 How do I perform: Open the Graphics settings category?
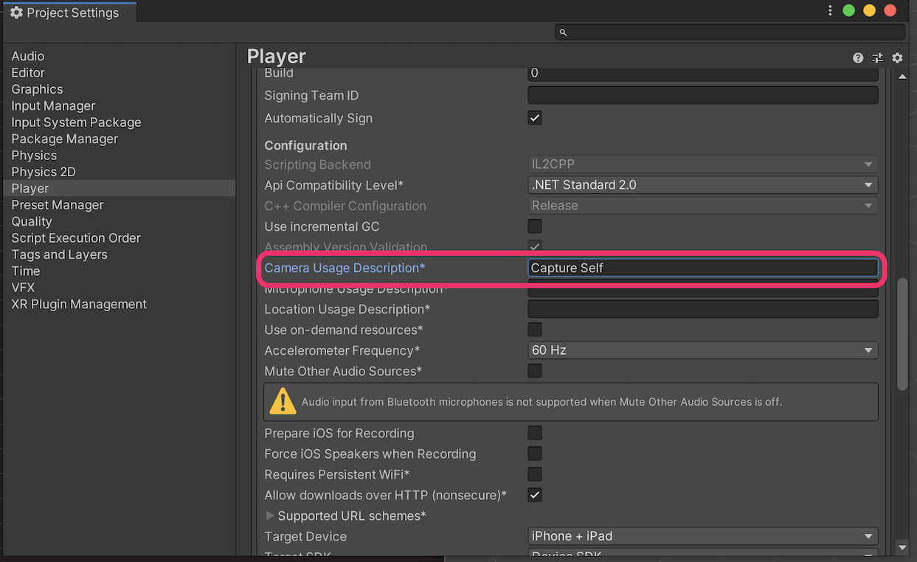37,89
